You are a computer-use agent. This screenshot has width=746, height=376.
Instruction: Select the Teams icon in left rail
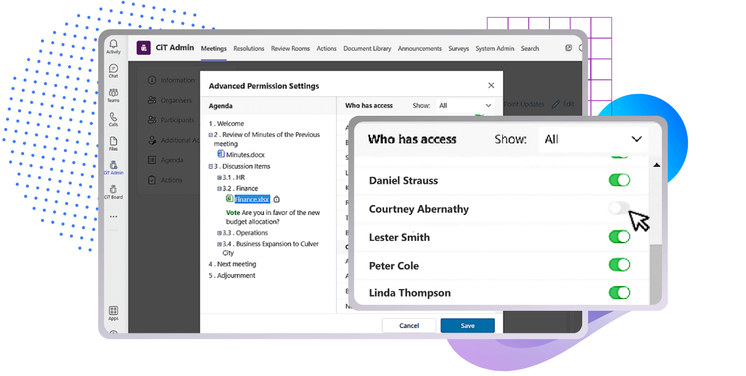tap(113, 94)
